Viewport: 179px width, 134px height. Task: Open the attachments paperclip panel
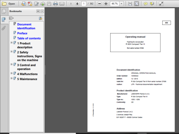(4, 28)
